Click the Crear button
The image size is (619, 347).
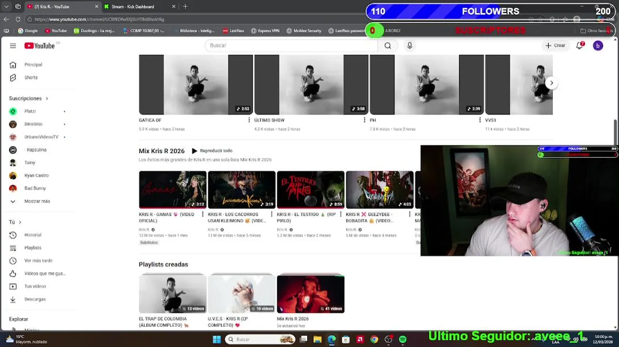click(x=555, y=45)
